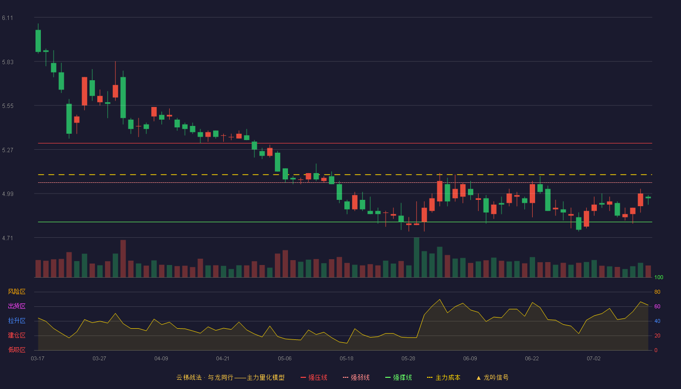Toggle the 龙吟信号 triangle legend item

[x=492, y=377]
